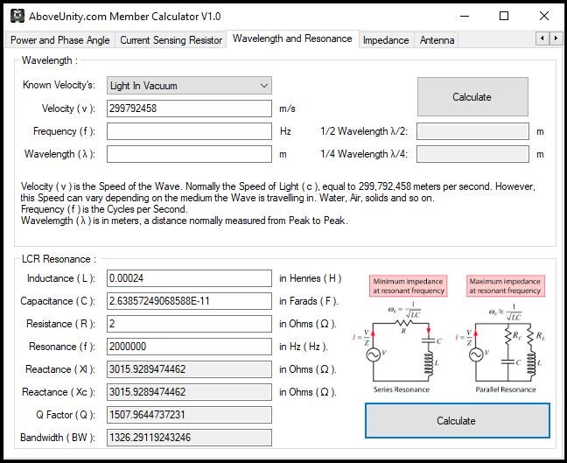The image size is (567, 463).
Task: Switch to the Current Sensing Resistor tab
Action: point(171,39)
